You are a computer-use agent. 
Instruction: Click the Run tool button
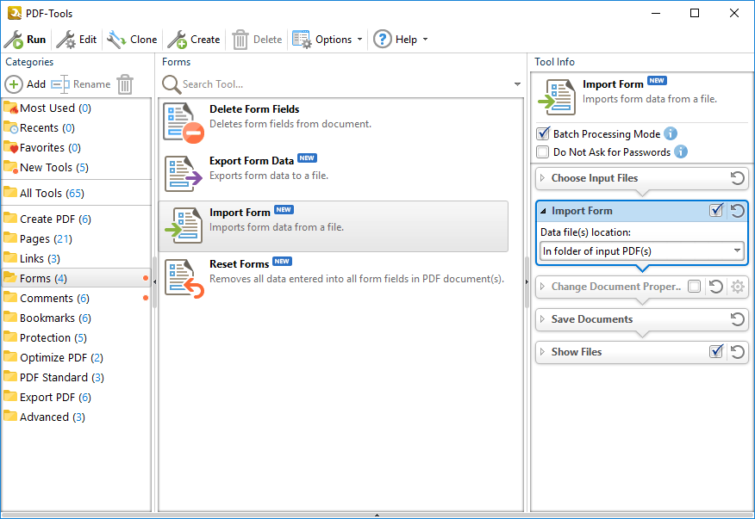coord(25,40)
